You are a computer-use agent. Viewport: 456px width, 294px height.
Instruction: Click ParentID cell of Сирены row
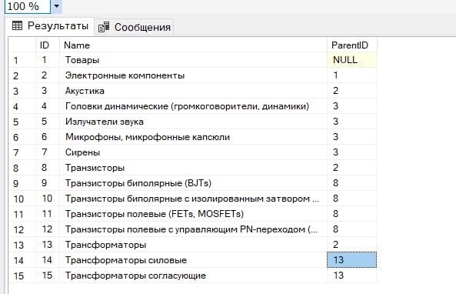pos(352,152)
